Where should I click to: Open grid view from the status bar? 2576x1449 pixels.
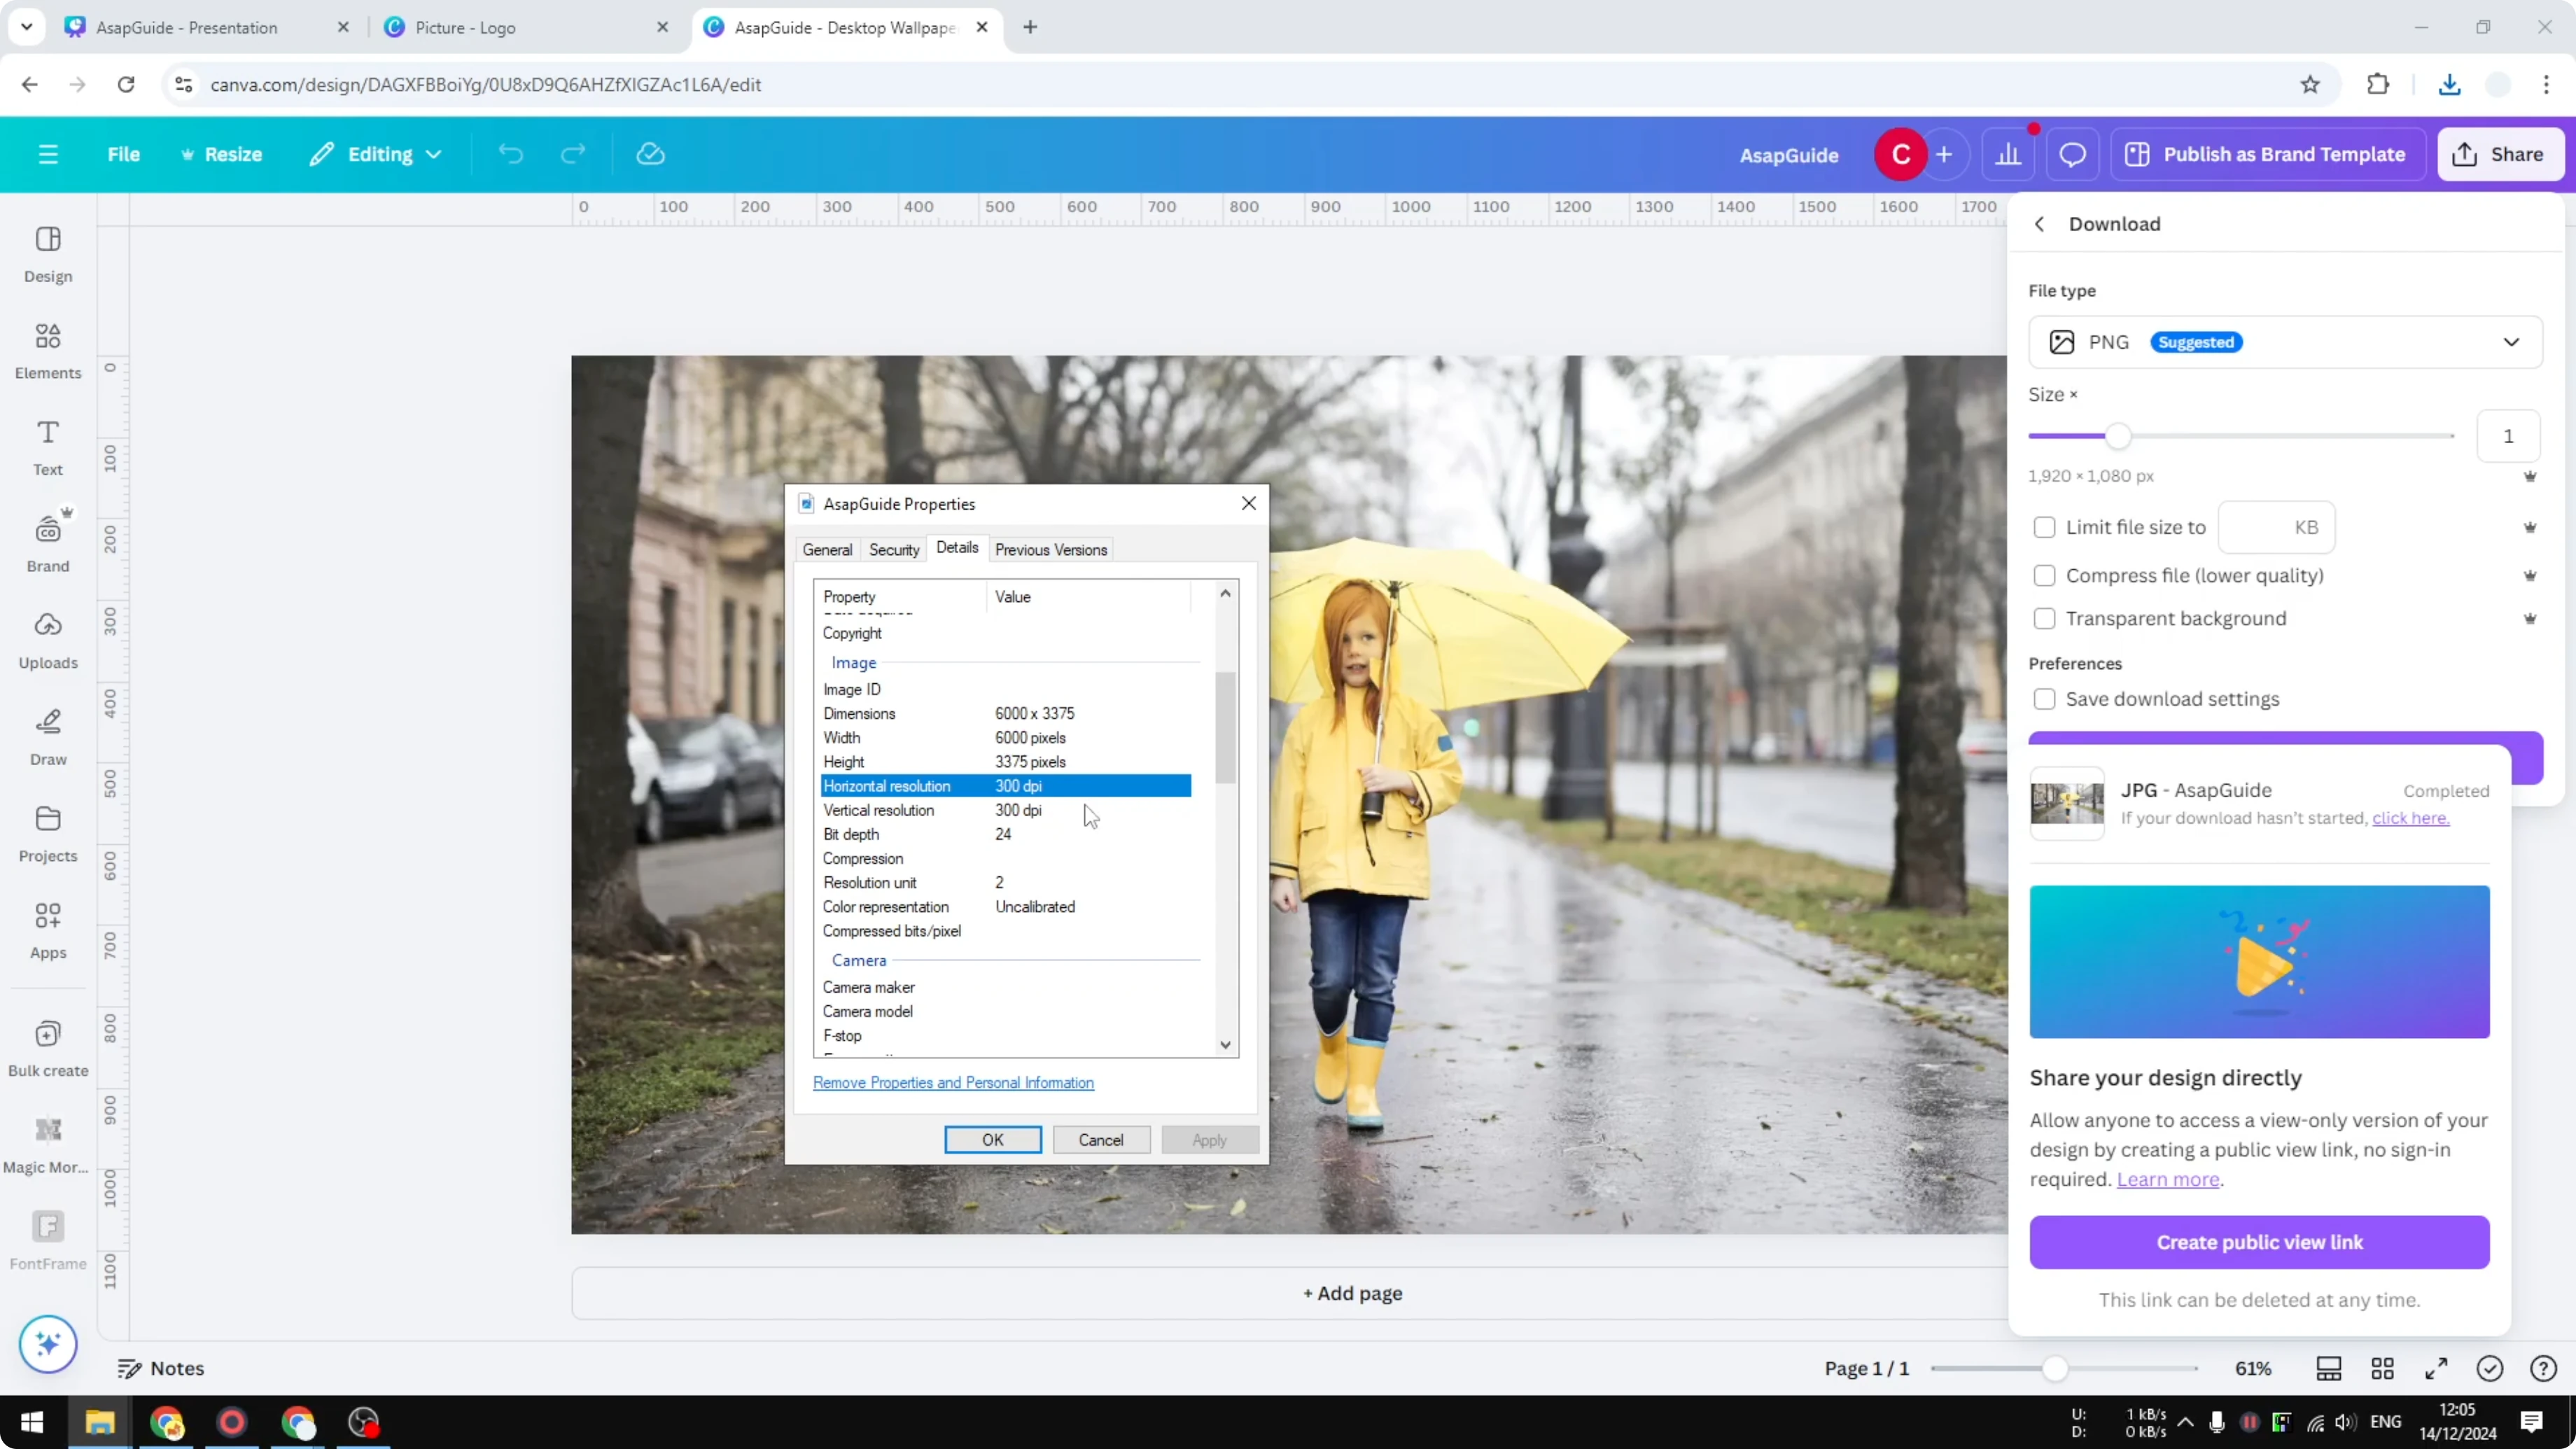tap(2382, 1368)
